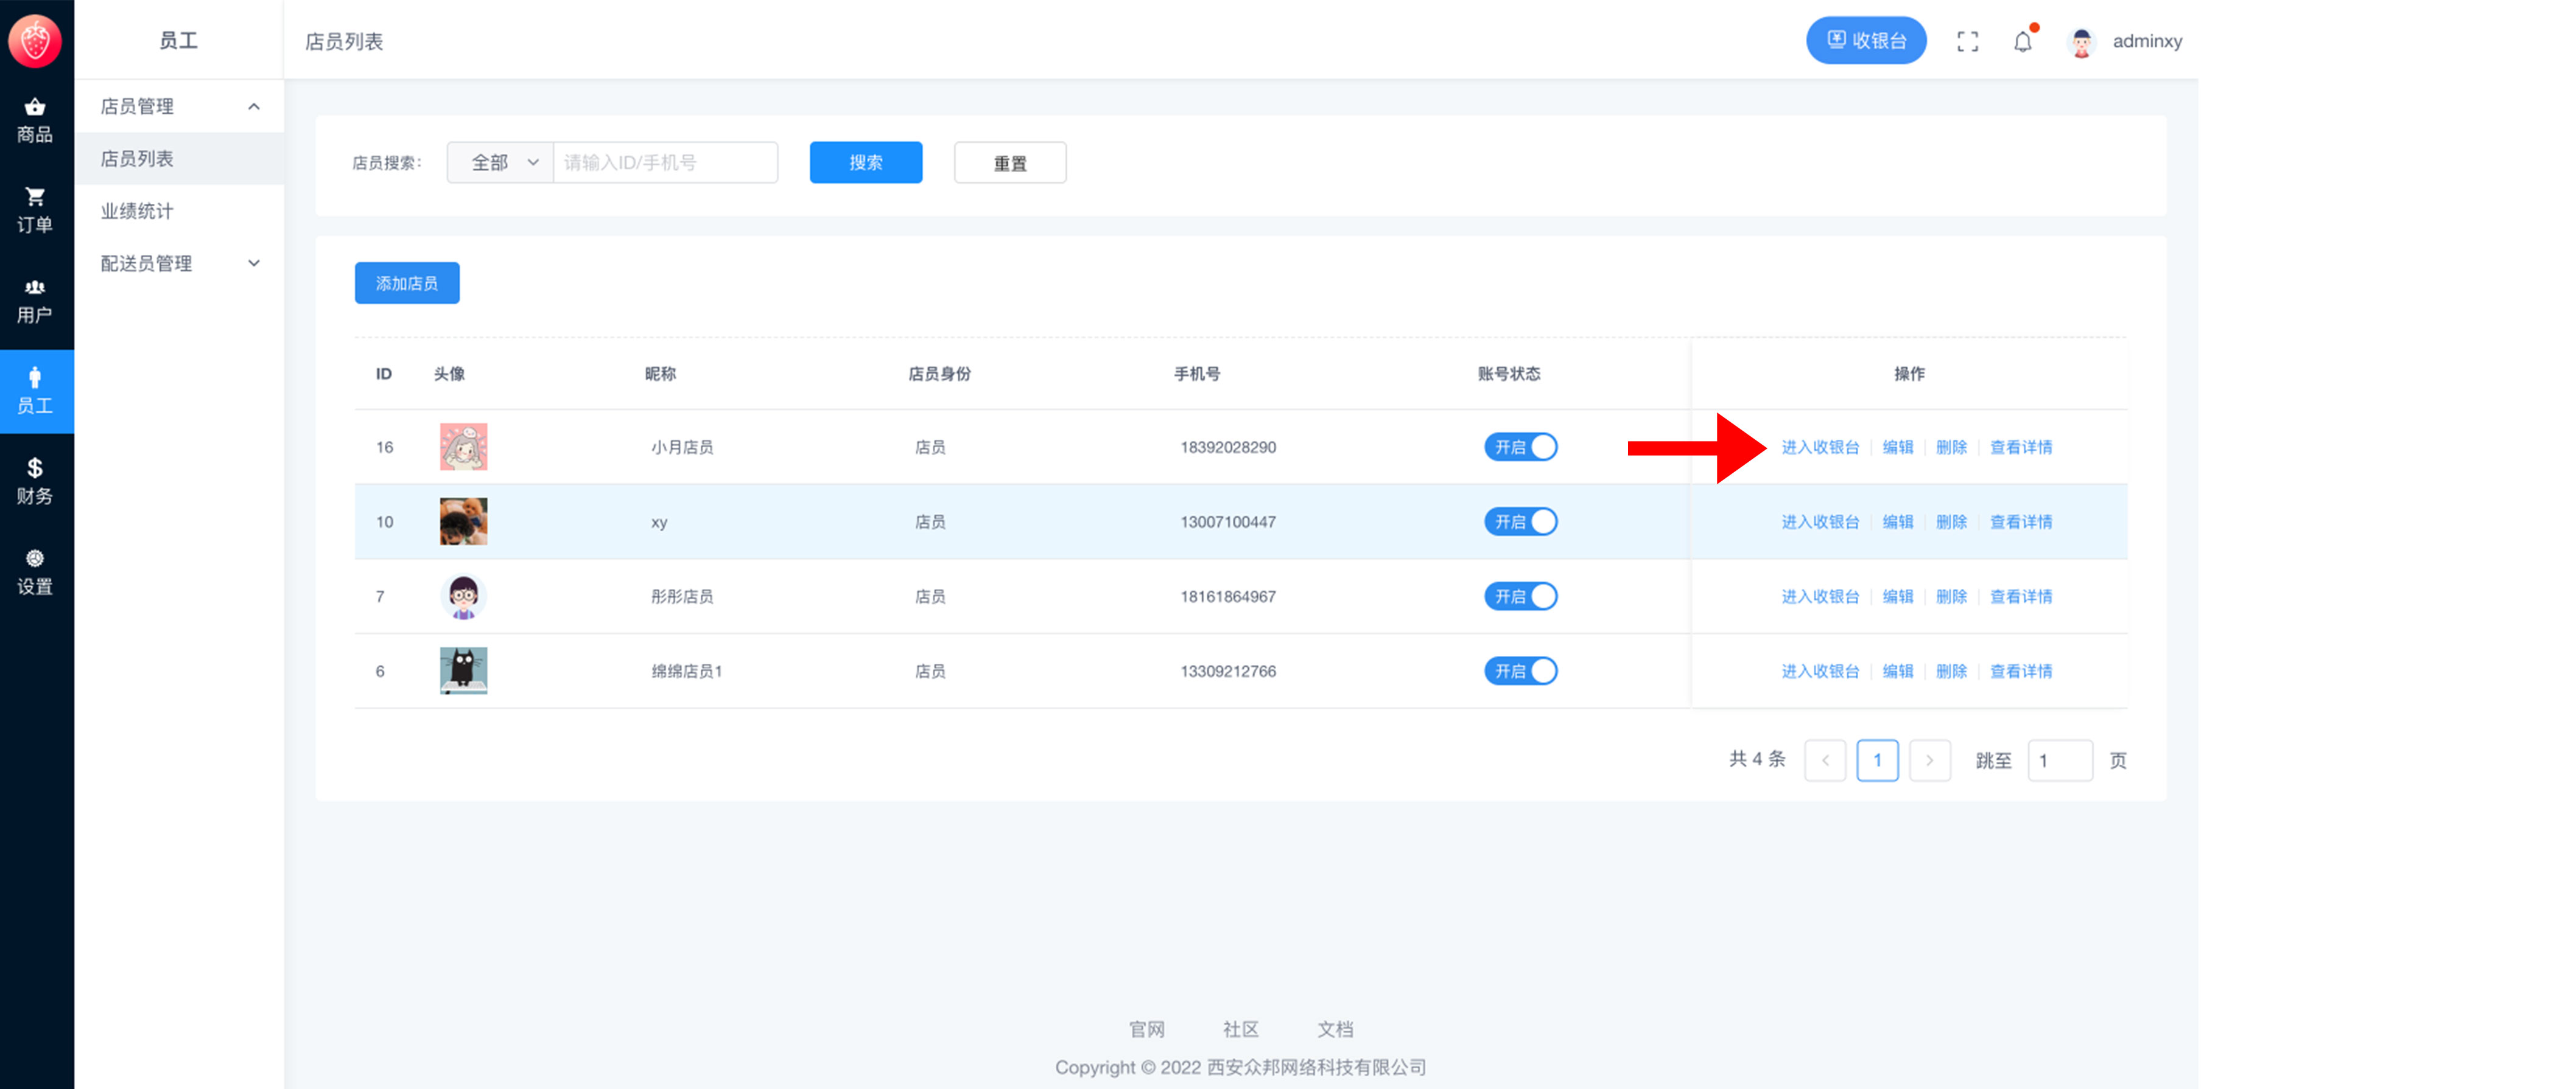Click 编辑 for 小月店员
The width and height of the screenshot is (2576, 1089).
[1898, 447]
